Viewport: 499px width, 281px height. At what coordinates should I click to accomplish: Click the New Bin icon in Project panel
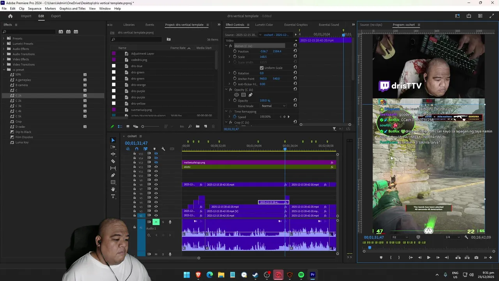[x=198, y=126]
